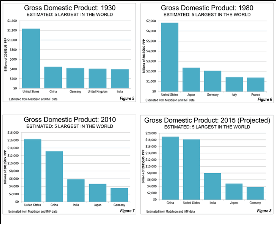Select the China bar in the 1930 chart

pos(53,77)
